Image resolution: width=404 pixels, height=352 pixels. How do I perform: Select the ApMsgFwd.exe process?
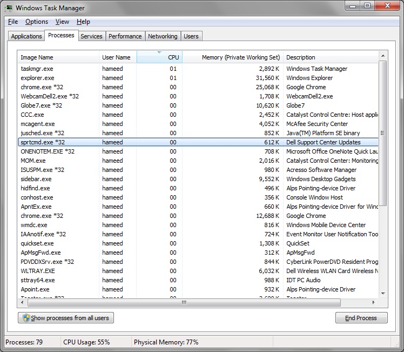pos(198,253)
